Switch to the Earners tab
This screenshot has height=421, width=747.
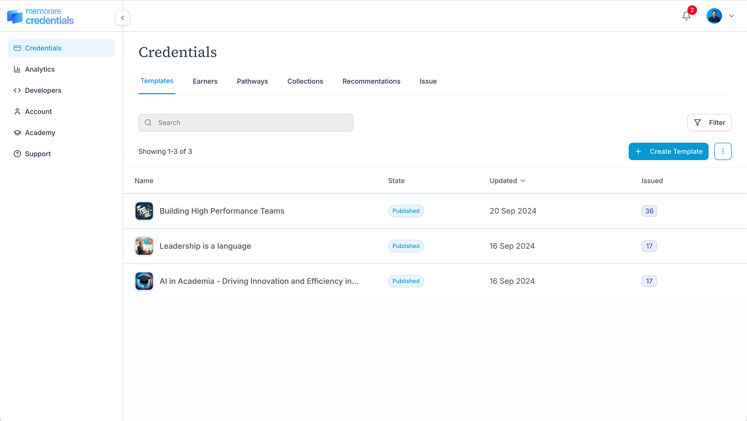[205, 81]
